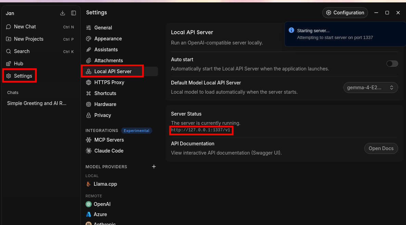Open the Search sidebar label

(x=22, y=51)
